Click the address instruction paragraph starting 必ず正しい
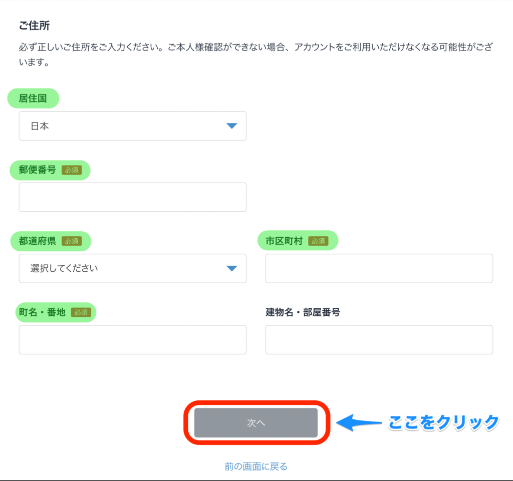 coord(256,54)
